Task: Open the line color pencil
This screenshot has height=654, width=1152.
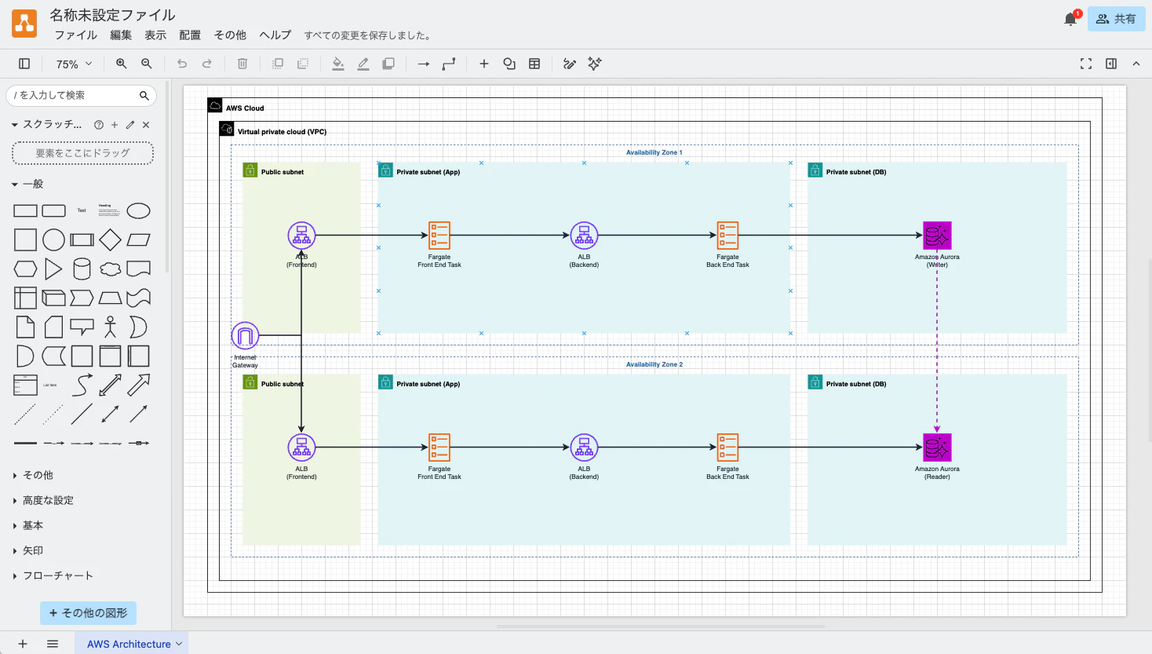Action: pyautogui.click(x=363, y=64)
